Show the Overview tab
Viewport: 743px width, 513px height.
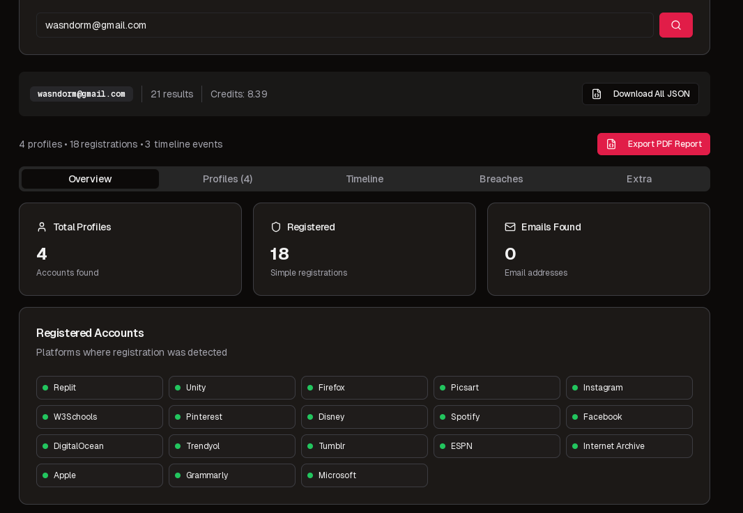coord(90,179)
